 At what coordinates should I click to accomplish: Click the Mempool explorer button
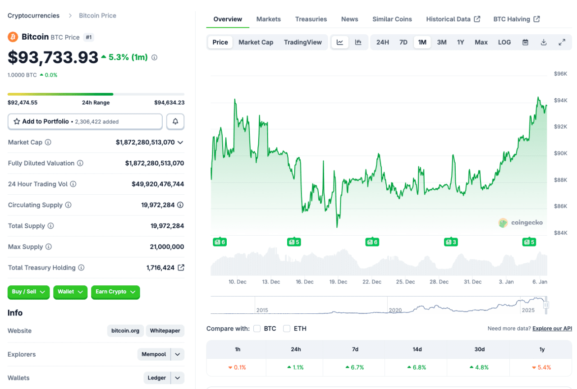[x=154, y=354]
